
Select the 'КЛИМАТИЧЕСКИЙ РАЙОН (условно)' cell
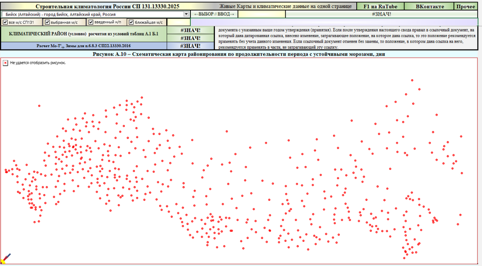coord(84,34)
